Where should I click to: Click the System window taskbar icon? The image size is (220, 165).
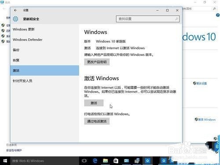[126, 161]
